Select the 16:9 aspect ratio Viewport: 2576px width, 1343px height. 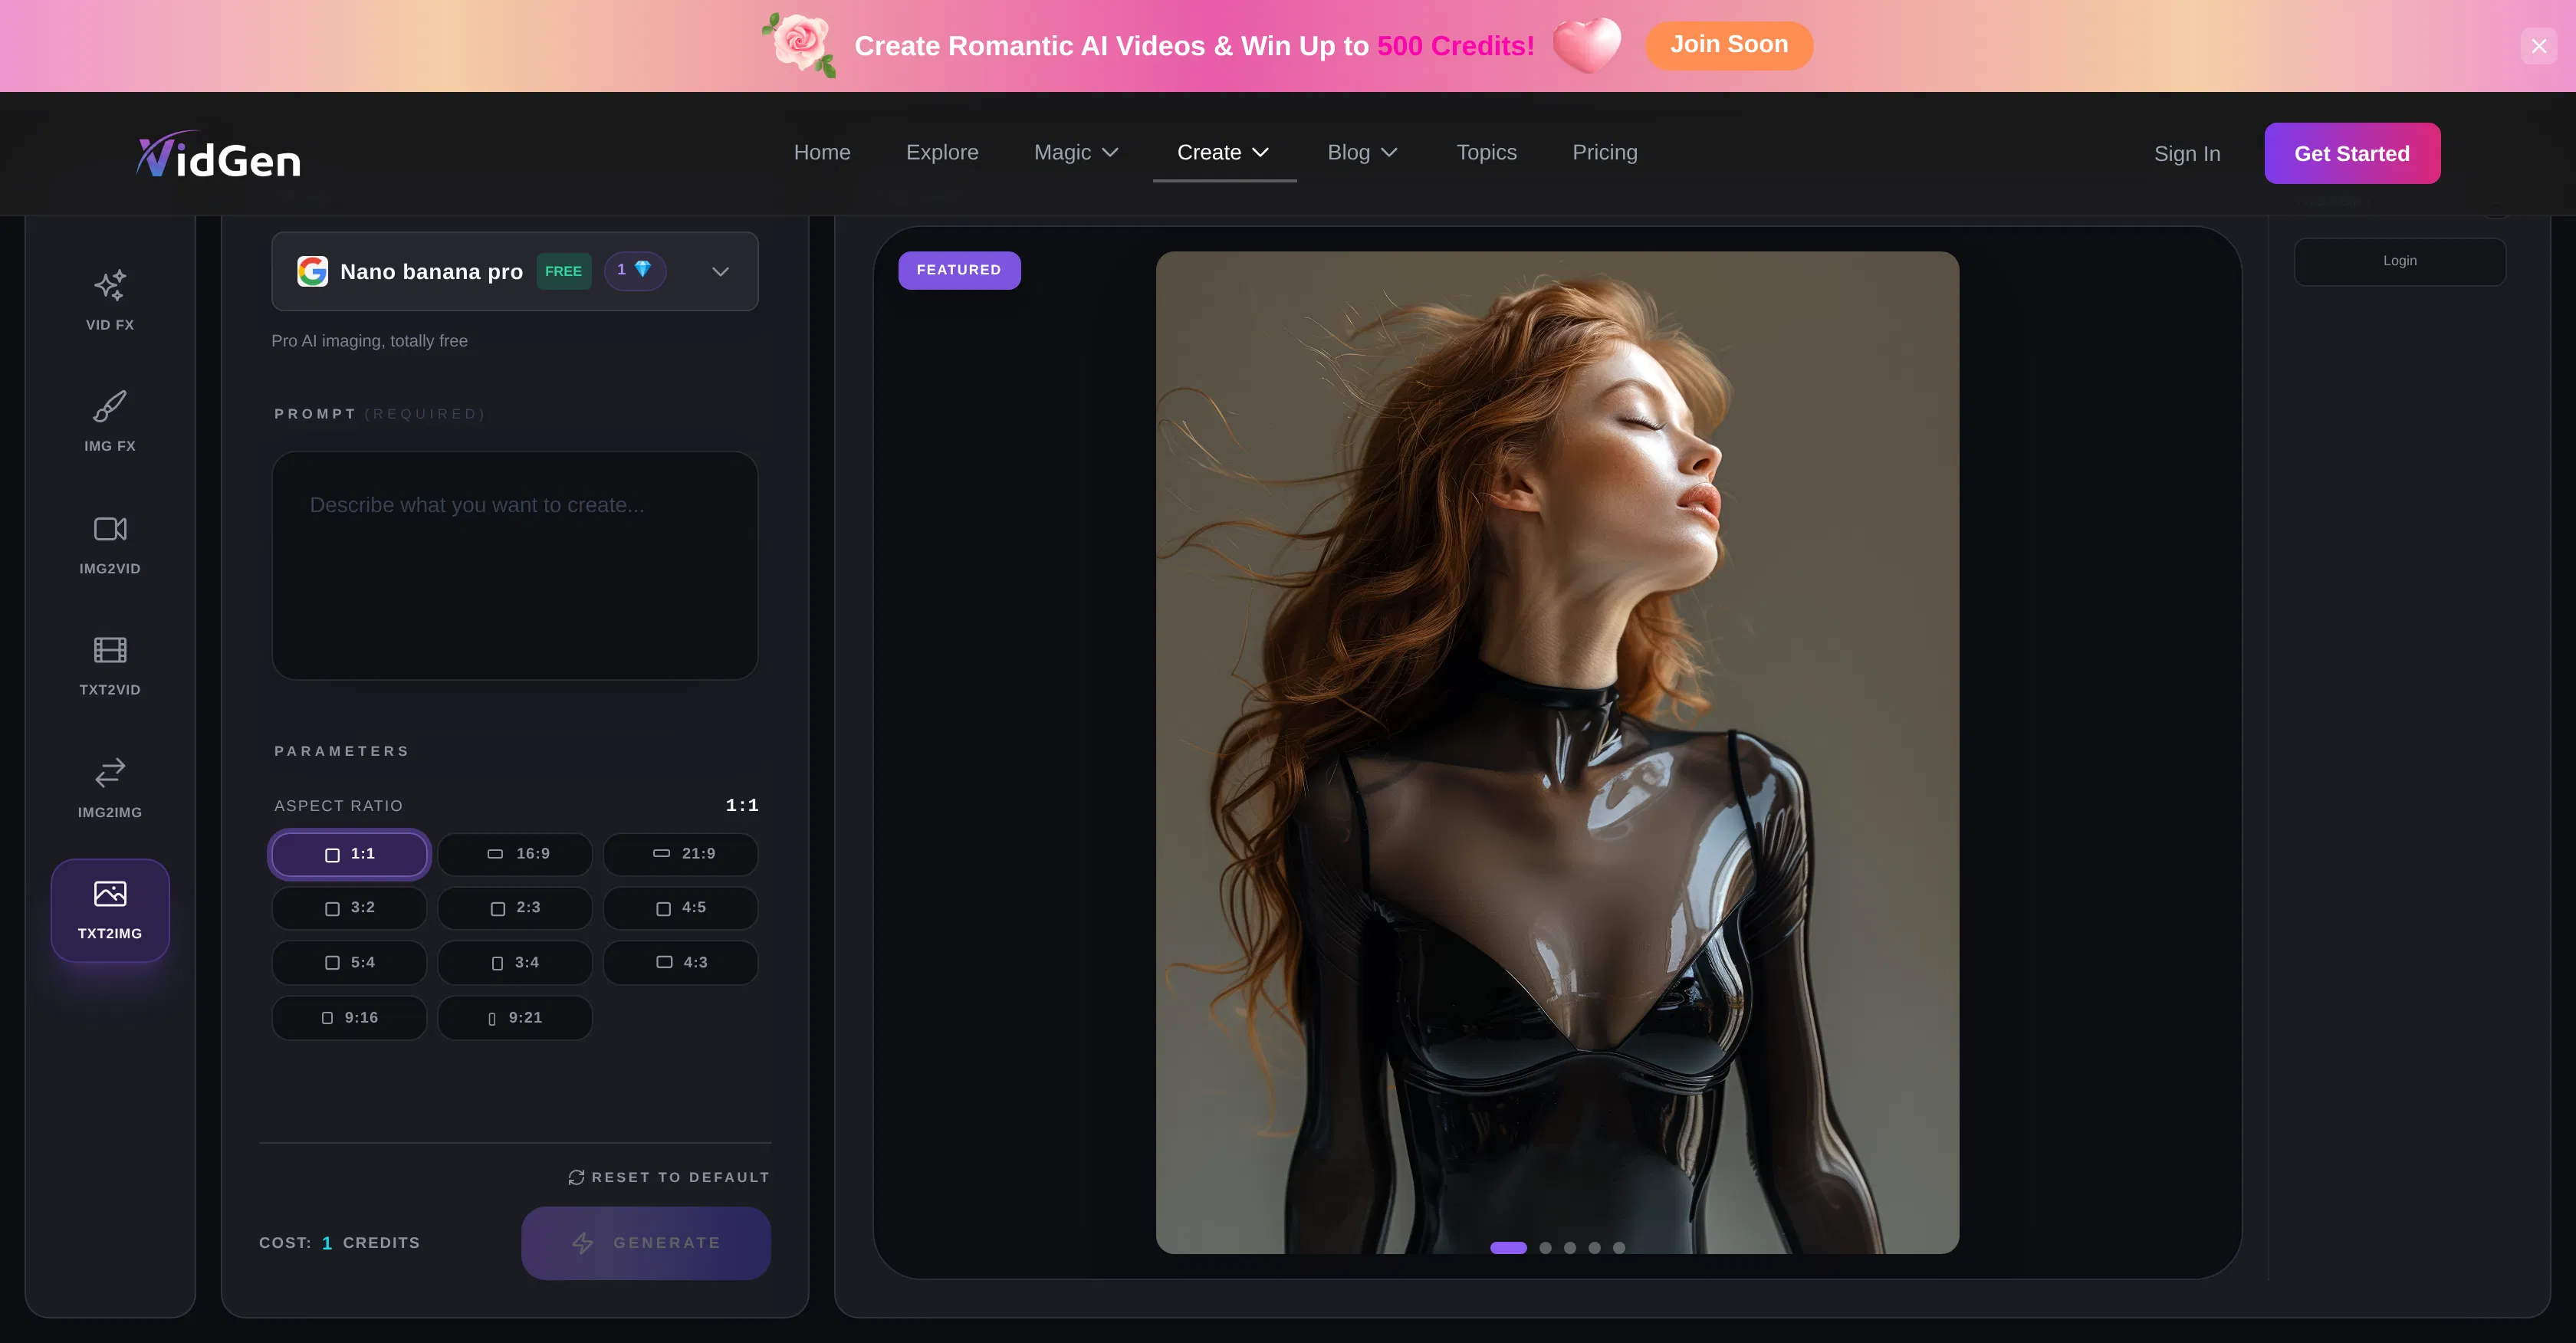515,854
